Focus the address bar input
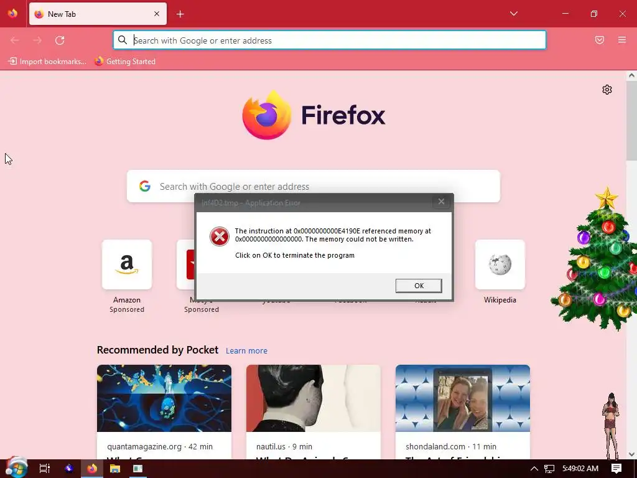 (330, 40)
